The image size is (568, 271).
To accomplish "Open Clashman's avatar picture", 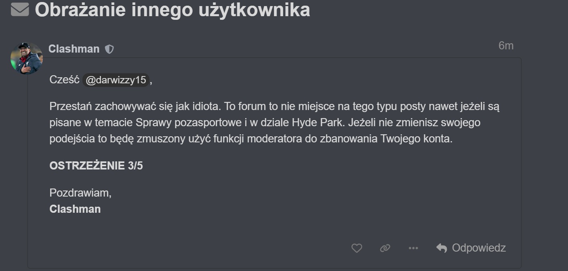I will pos(26,58).
